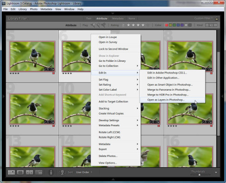Expand the Export submenu

pyautogui.click(x=116, y=149)
